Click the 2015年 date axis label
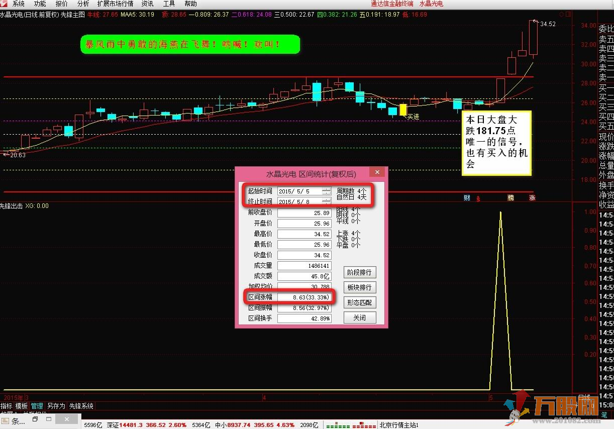Screen dimensions: 614x429 14,397
